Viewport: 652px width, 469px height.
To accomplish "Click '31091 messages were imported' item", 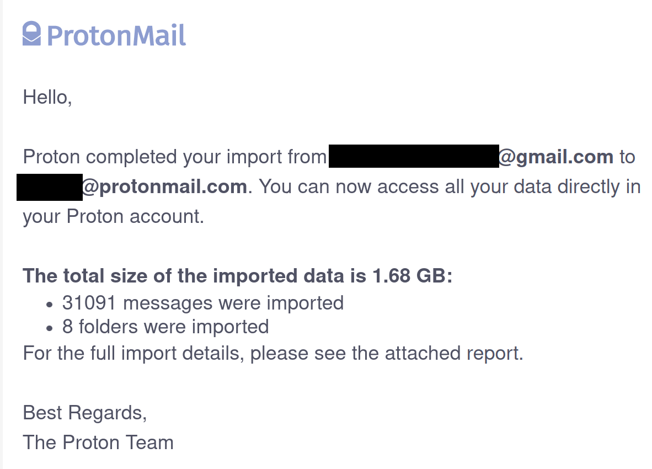I will click(x=203, y=303).
